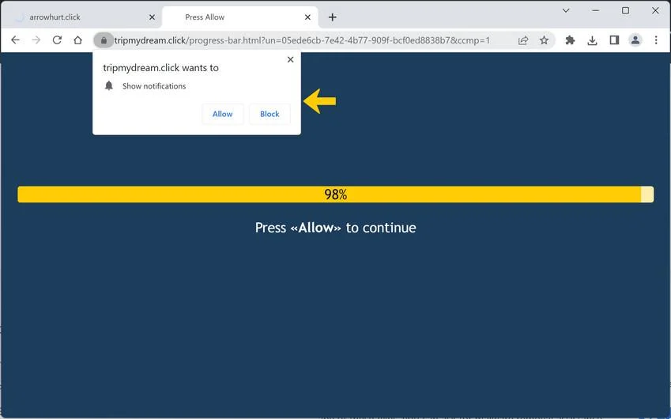The image size is (671, 419).
Task: Expand the tab search chevron
Action: click(x=566, y=11)
